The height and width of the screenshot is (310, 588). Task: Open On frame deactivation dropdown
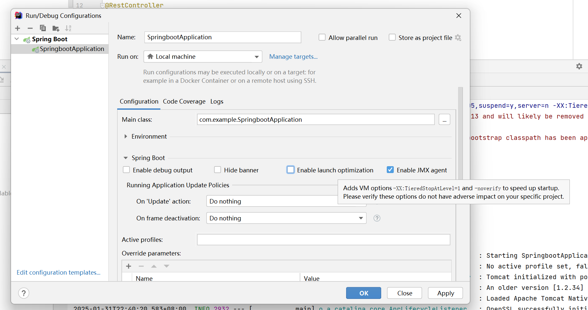tap(286, 218)
